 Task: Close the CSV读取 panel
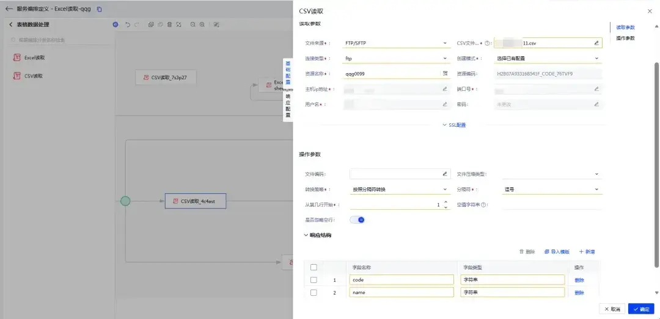pyautogui.click(x=650, y=12)
